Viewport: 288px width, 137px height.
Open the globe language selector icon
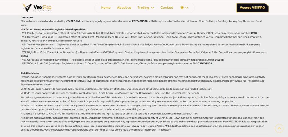point(182,8)
